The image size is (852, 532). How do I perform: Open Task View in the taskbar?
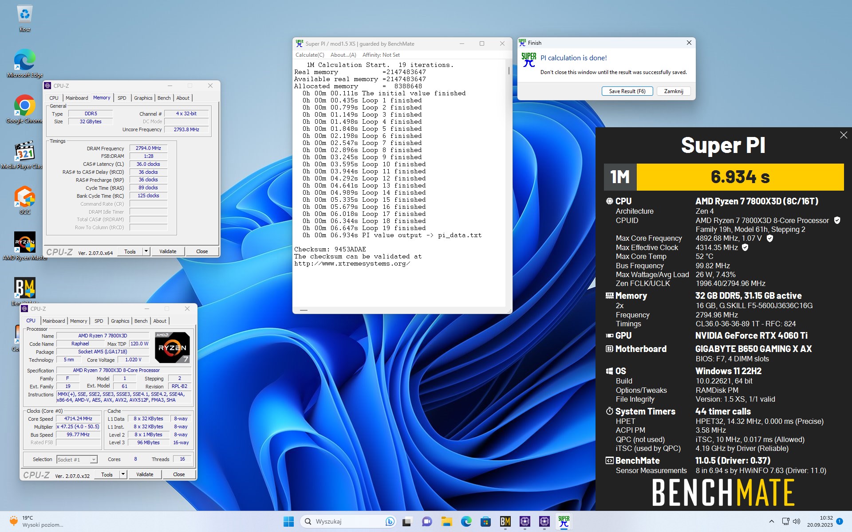pyautogui.click(x=407, y=521)
